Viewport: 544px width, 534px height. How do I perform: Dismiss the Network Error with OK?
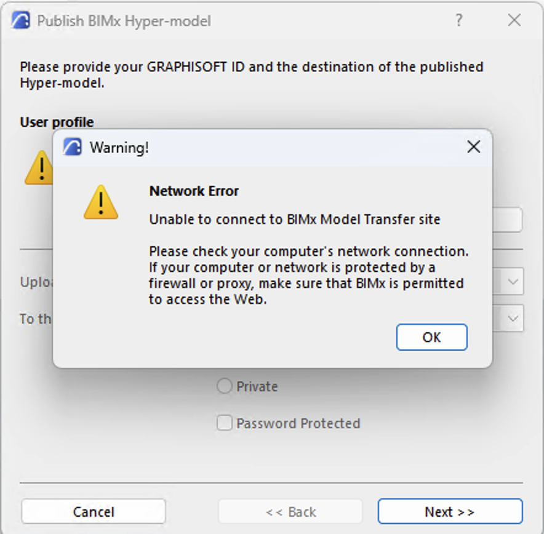click(x=431, y=337)
